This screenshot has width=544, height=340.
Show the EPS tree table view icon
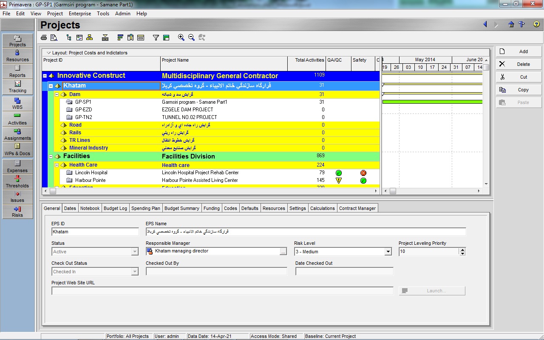coord(69,37)
